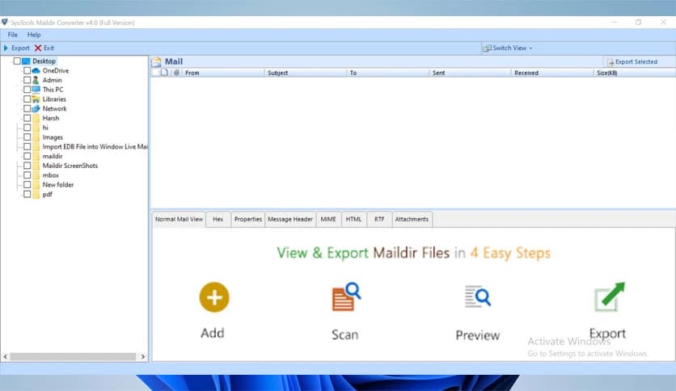
Task: Open the Message Header tab
Action: tap(290, 219)
